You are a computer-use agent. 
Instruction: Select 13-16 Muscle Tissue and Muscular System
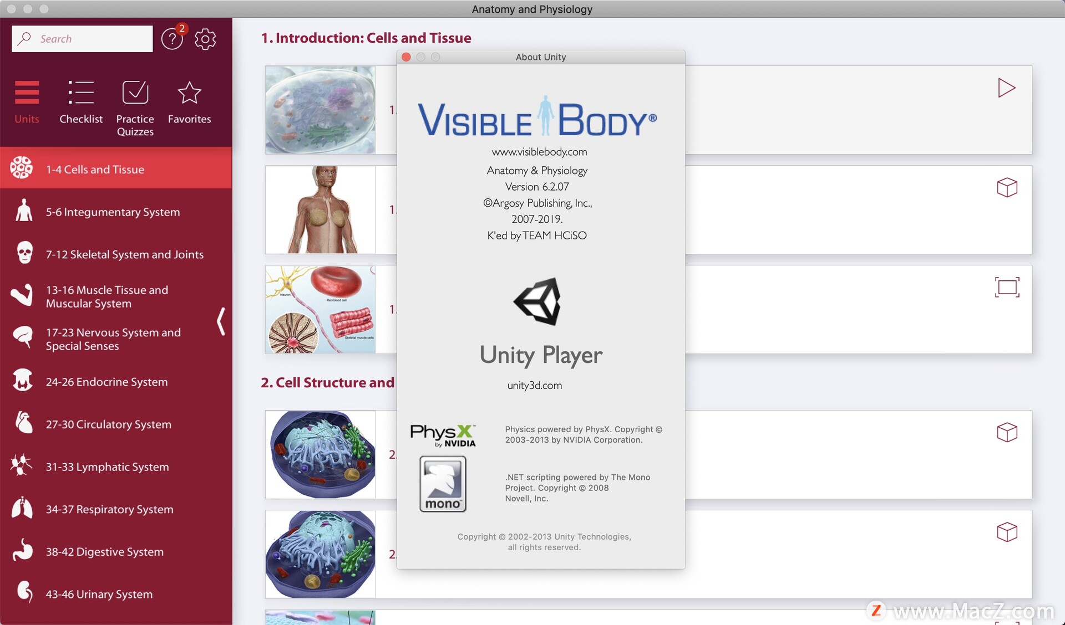tap(116, 296)
